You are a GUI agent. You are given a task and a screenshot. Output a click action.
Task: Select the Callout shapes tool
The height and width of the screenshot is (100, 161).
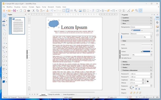click(x=4, y=73)
